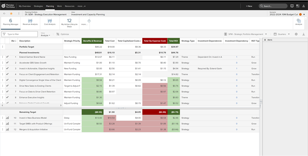Open the help book icon in header
The width and height of the screenshot is (308, 156).
pos(292,6)
